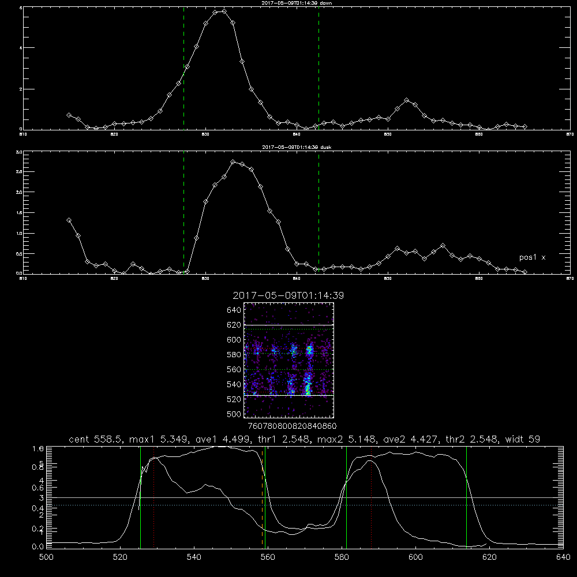Click the upper white horizontal line on the heatmap
Screen dimensions: 577x577
288,325
